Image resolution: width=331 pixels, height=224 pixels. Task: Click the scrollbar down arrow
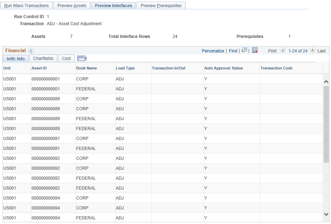point(326,214)
